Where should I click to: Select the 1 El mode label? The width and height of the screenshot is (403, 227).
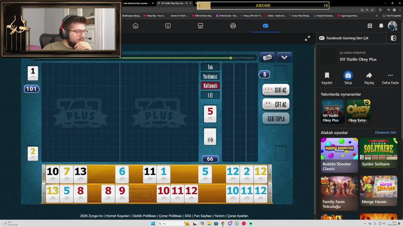pyautogui.click(x=210, y=95)
